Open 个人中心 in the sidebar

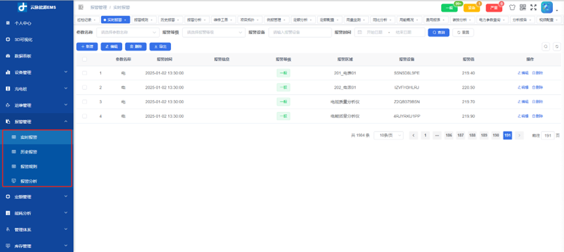(x=23, y=23)
